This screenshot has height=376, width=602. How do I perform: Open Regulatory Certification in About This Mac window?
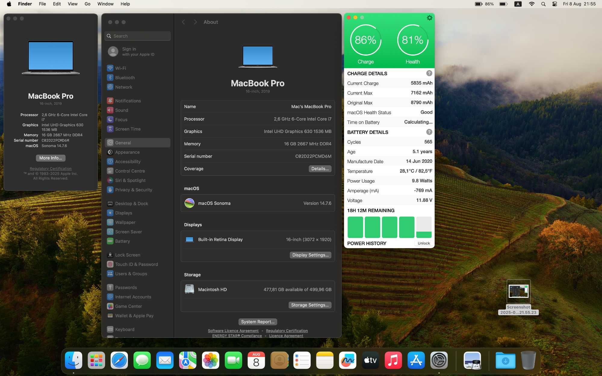(x=51, y=169)
